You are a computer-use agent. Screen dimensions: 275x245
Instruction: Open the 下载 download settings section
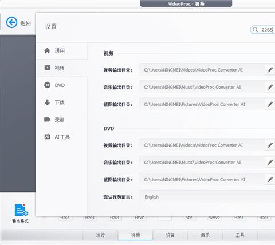coord(61,102)
